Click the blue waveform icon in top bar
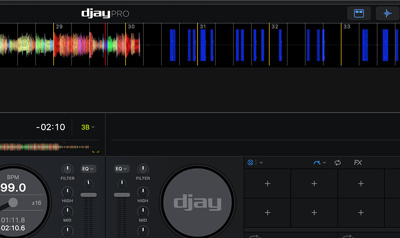Image resolution: width=400 pixels, height=238 pixels. click(387, 13)
